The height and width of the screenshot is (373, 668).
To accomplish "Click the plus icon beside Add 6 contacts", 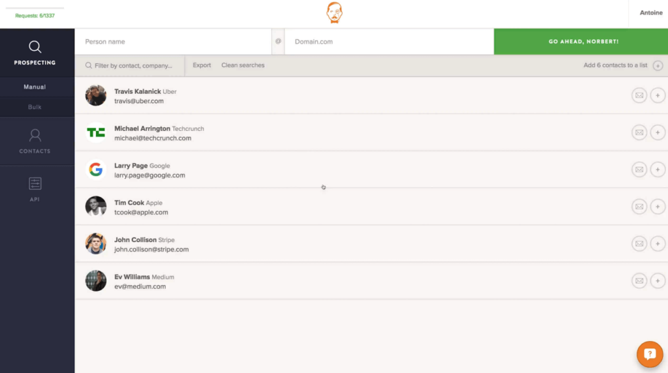I will pos(658,66).
